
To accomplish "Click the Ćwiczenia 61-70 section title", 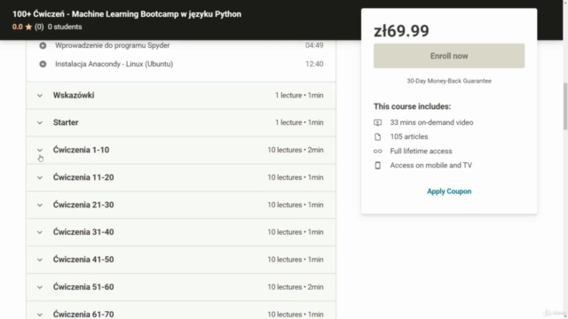I will [x=83, y=315].
